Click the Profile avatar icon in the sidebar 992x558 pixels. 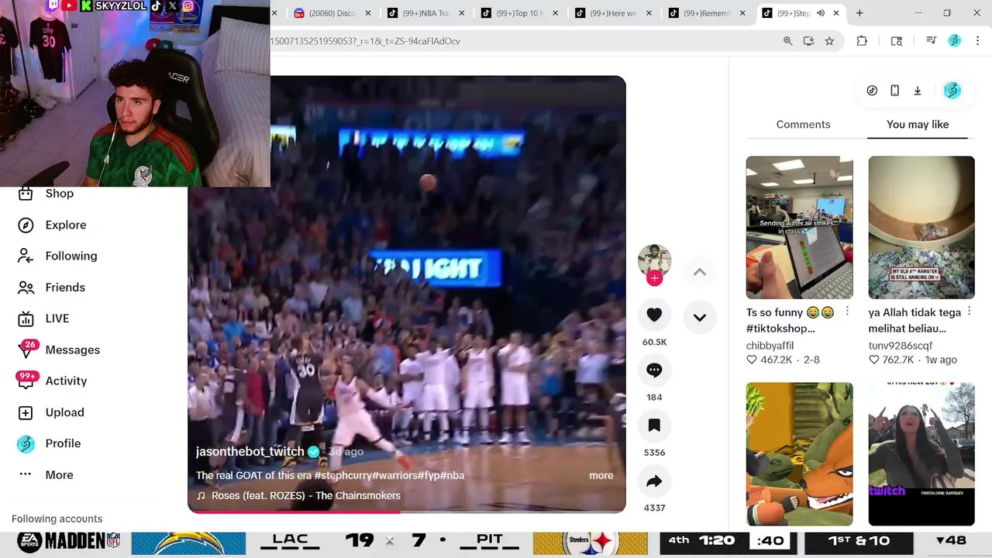pyautogui.click(x=26, y=443)
